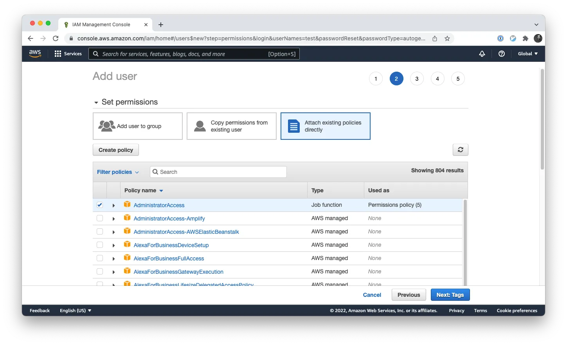The width and height of the screenshot is (567, 345).
Task: Open a new browser tab
Action: (x=161, y=25)
